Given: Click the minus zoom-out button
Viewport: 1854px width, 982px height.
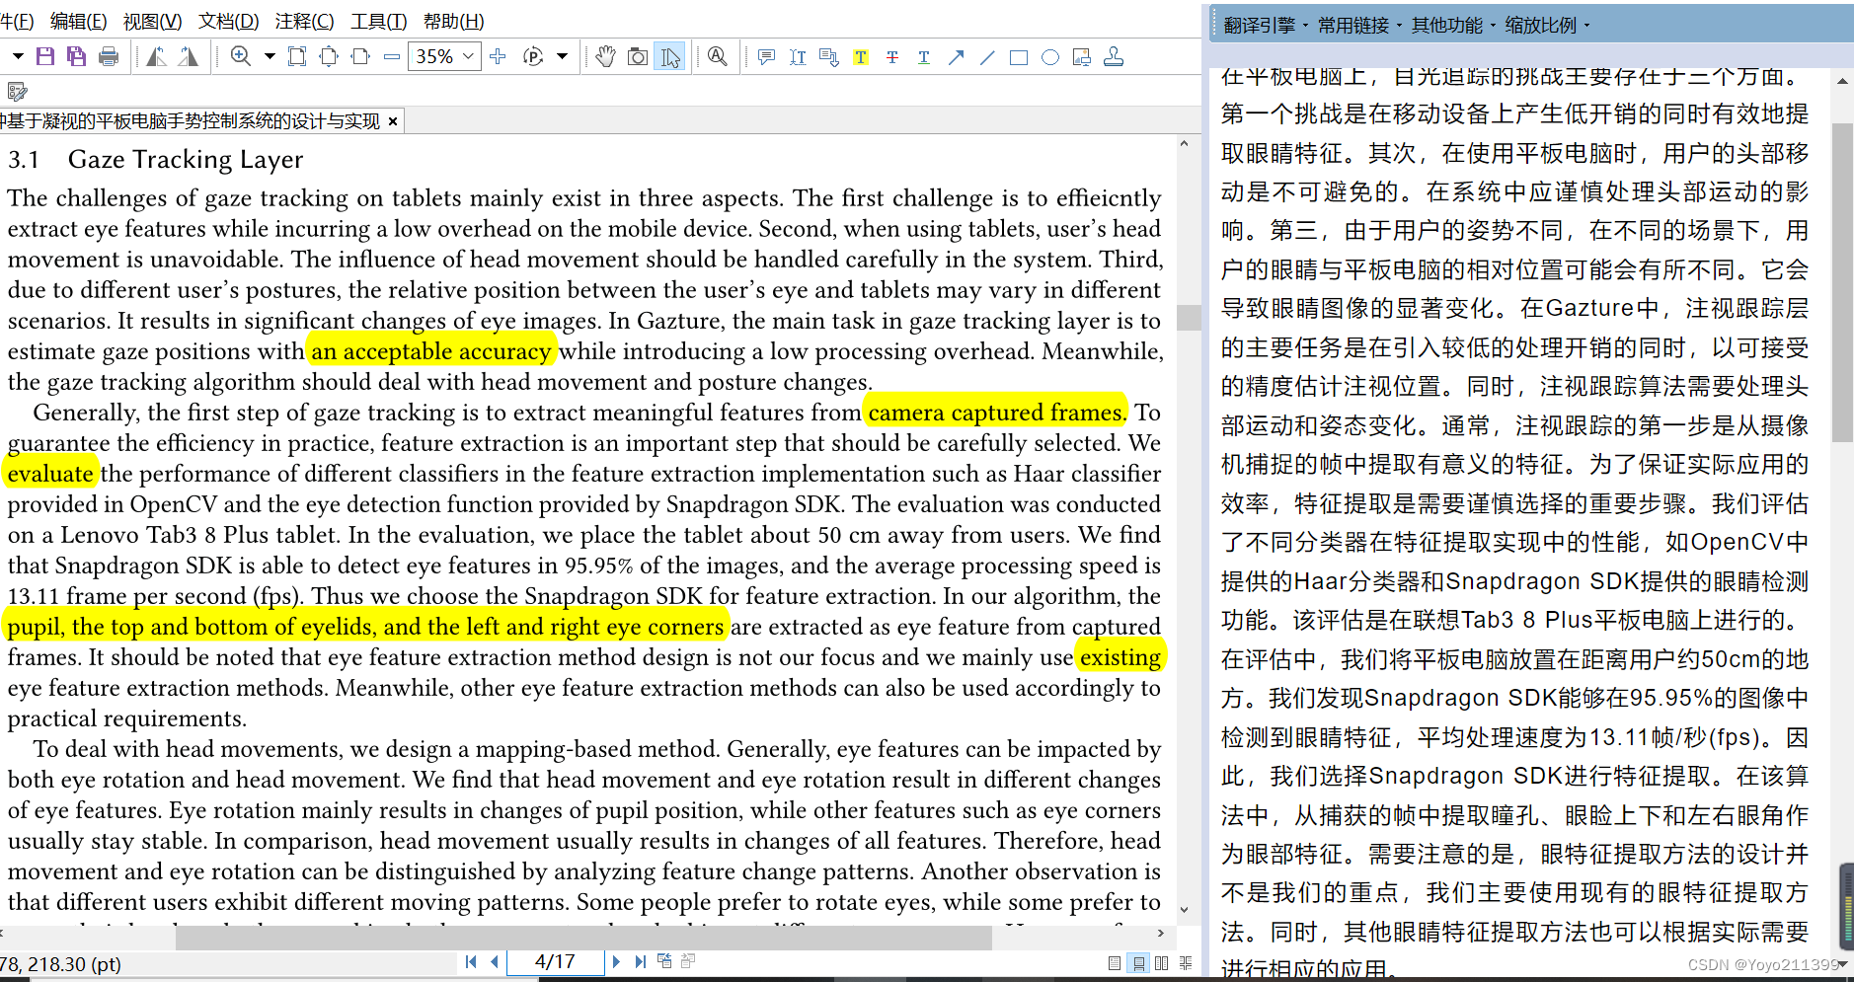Looking at the screenshot, I should click(392, 57).
